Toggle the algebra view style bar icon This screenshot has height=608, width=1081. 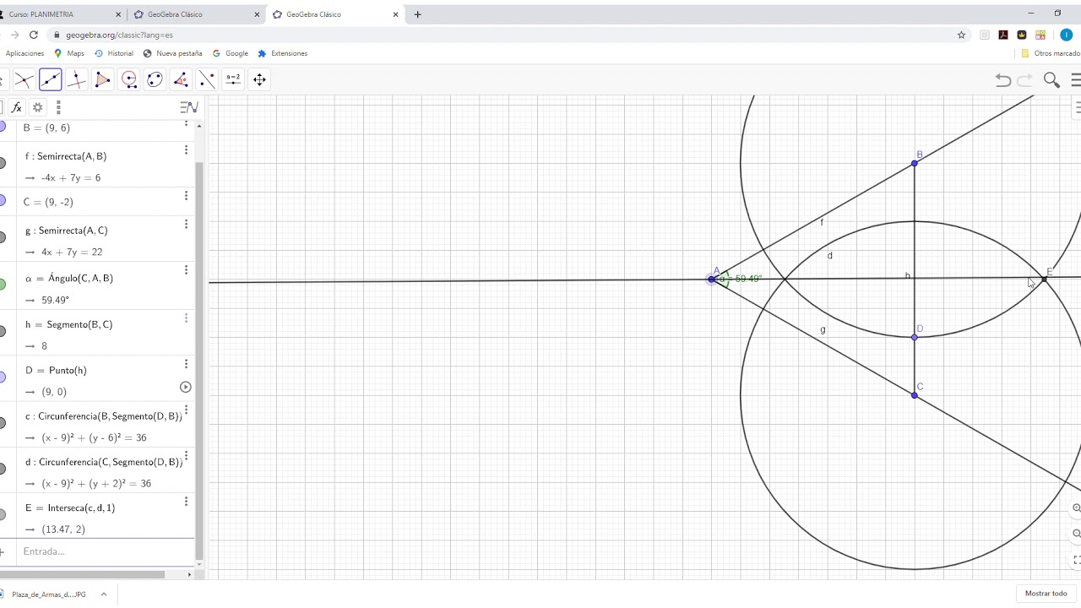pyautogui.click(x=189, y=107)
